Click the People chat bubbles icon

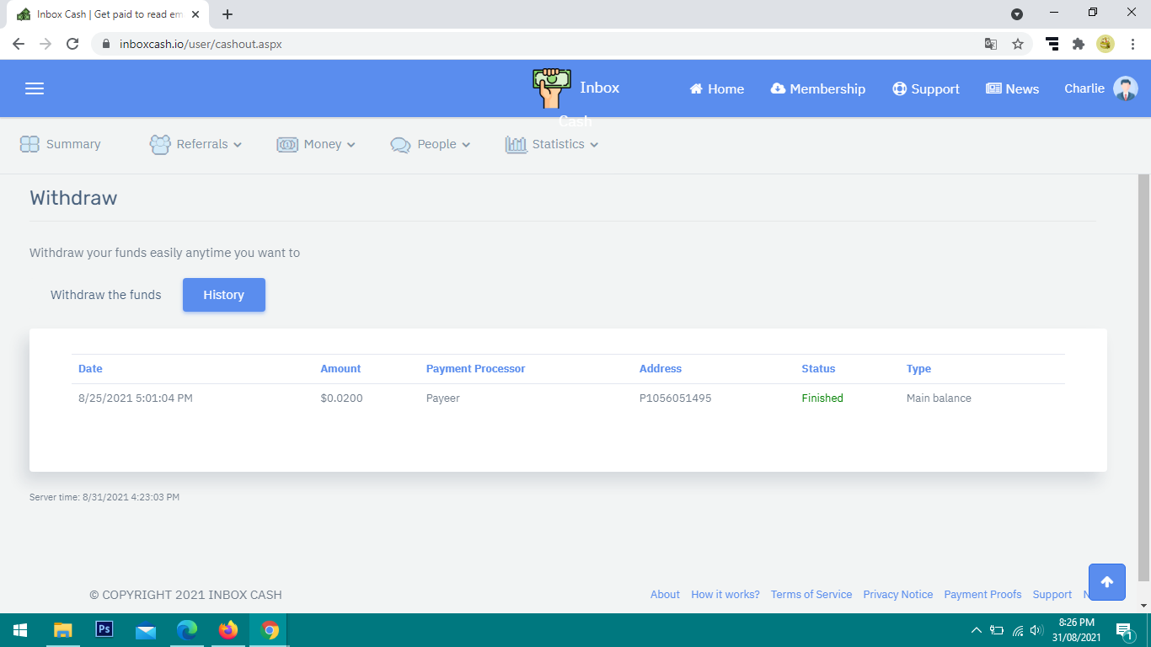(x=400, y=145)
